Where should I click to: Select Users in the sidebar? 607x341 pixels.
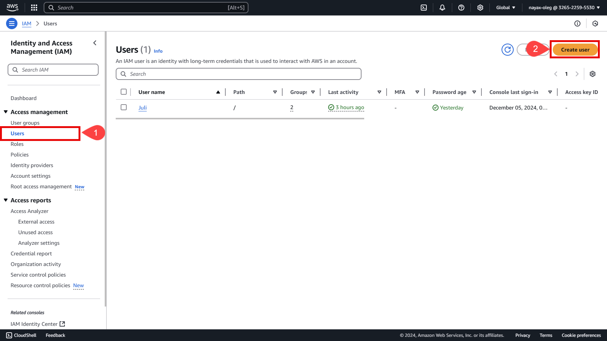click(17, 133)
